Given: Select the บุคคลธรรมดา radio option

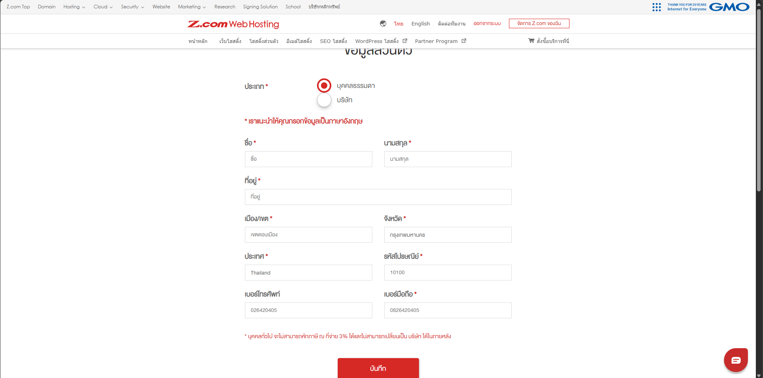Looking at the screenshot, I should pyautogui.click(x=324, y=86).
